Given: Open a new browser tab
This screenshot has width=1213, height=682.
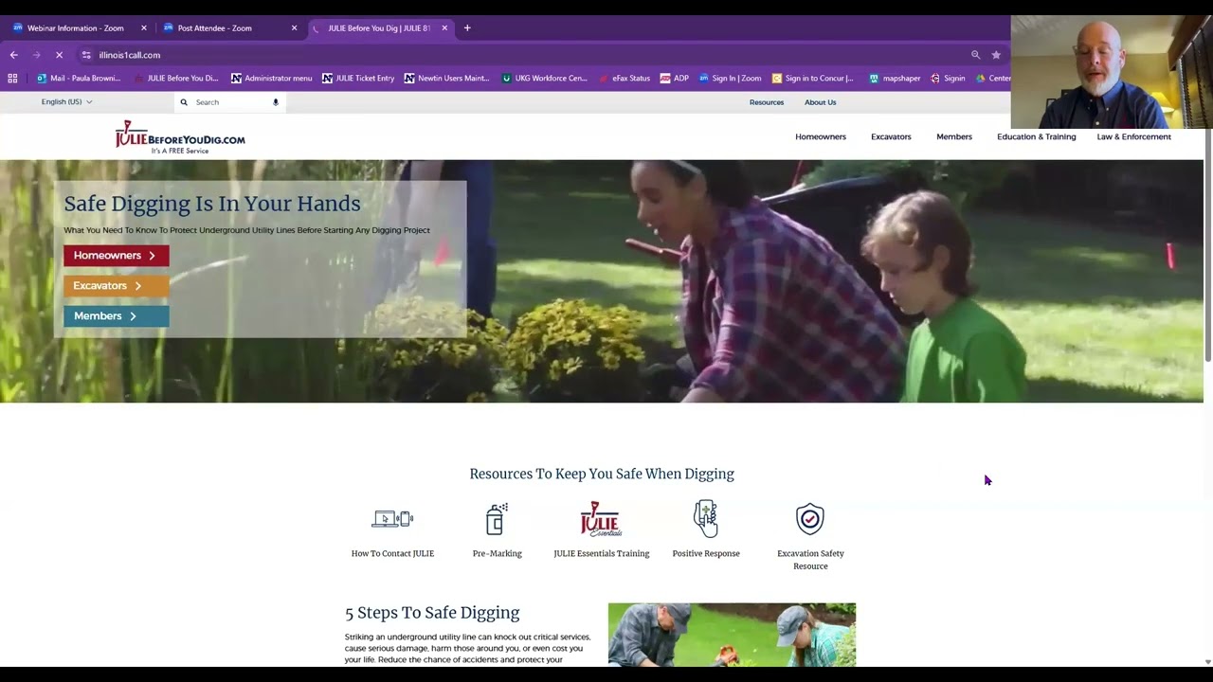Looking at the screenshot, I should [x=467, y=28].
